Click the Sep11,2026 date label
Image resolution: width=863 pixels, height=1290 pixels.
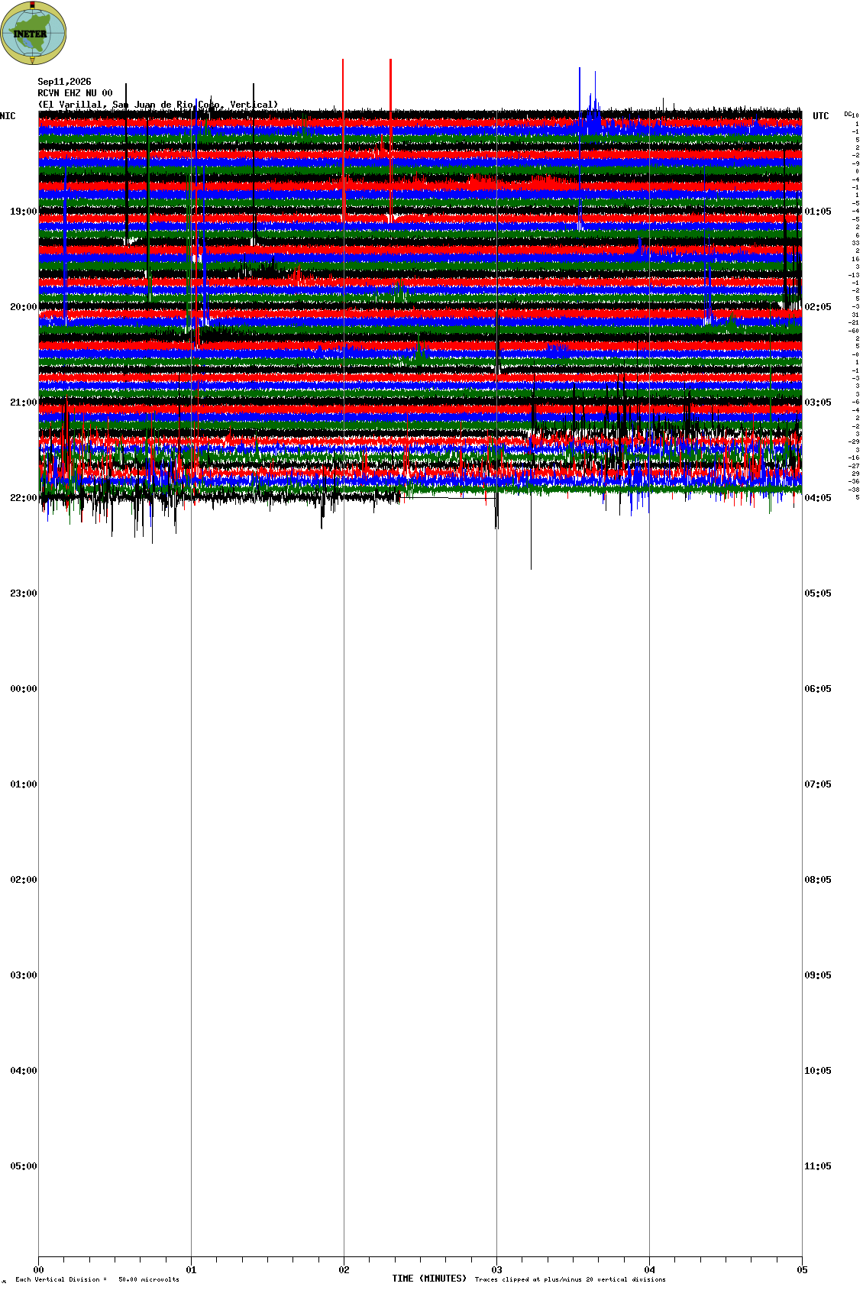click(x=64, y=82)
